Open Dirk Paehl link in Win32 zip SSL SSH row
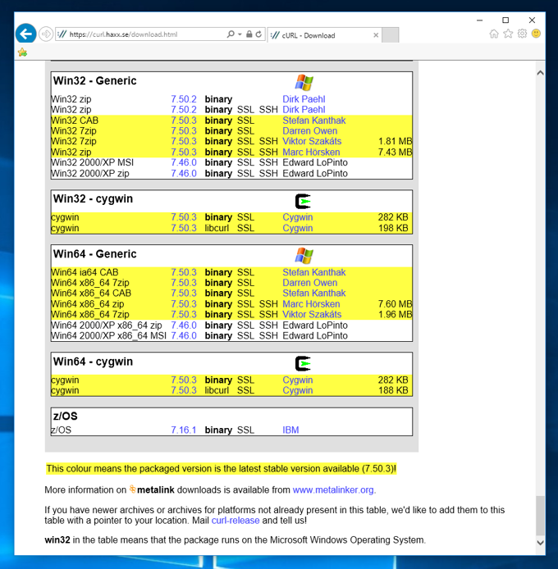Viewport: 558px width, 569px height. [304, 110]
